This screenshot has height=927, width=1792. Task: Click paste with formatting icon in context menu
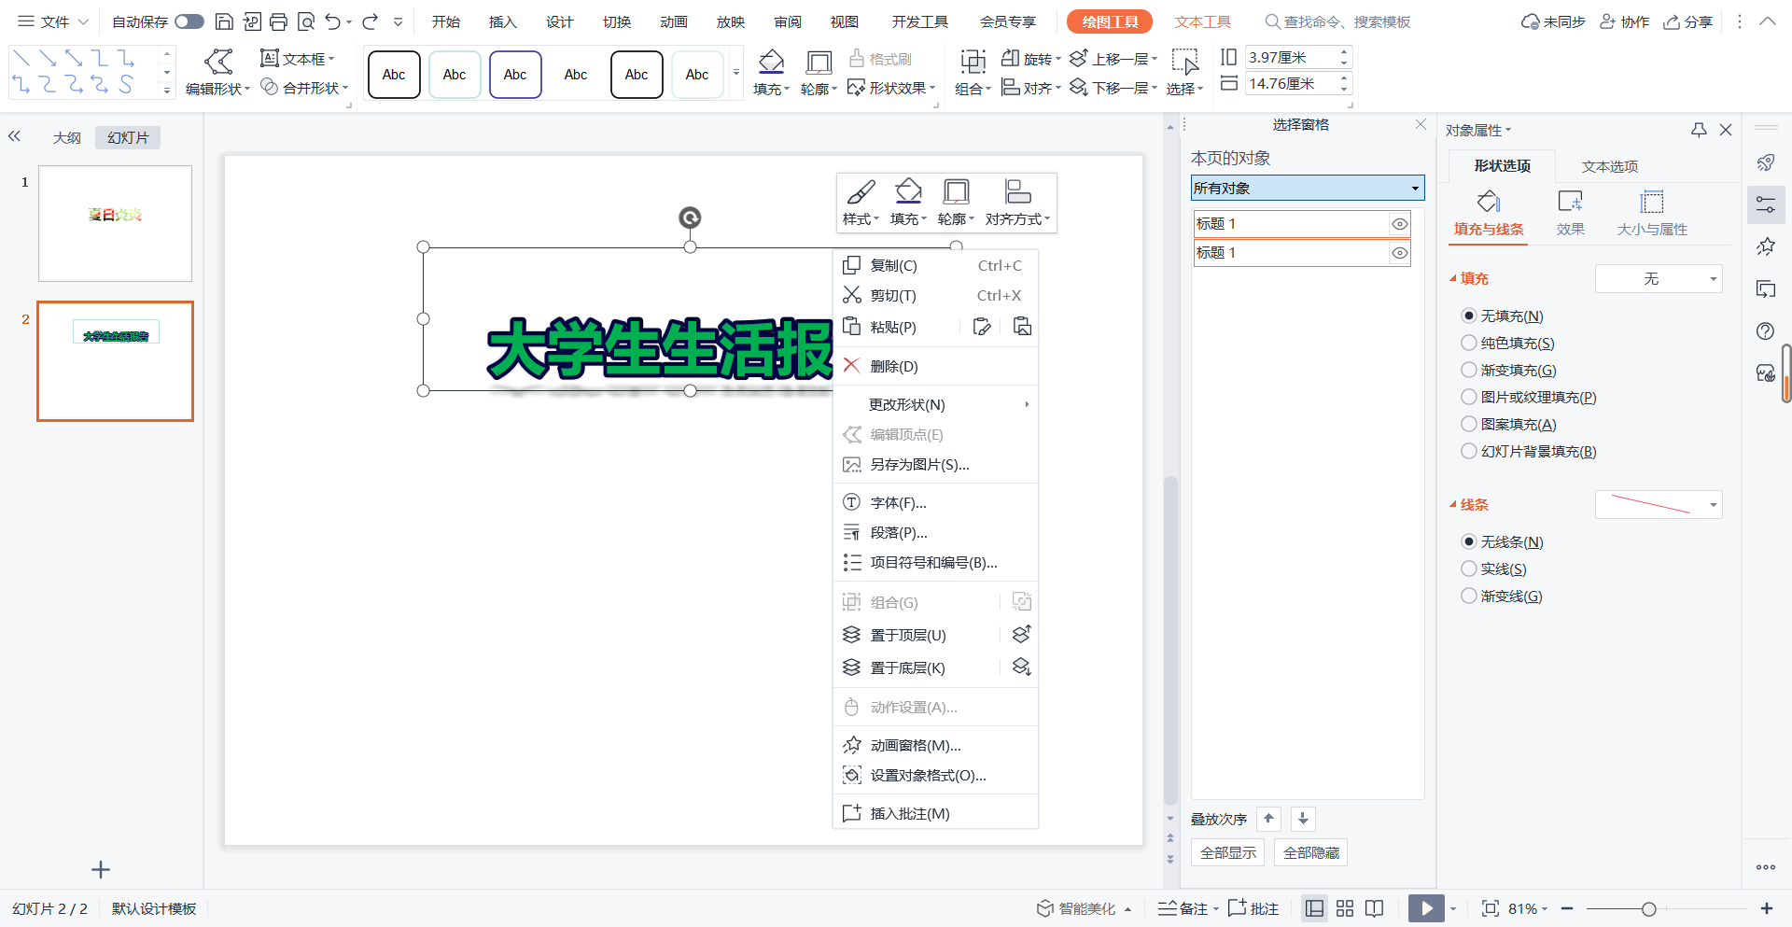[x=982, y=327]
